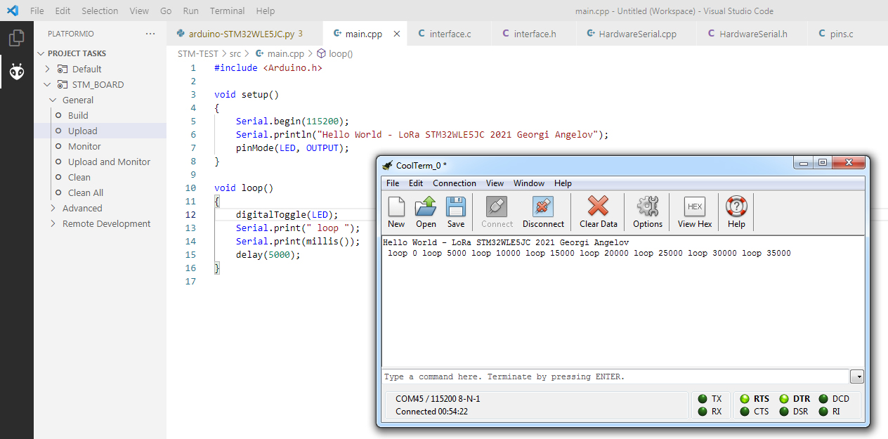The image size is (888, 439).
Task: Click inside CoolTerm received data area
Action: (622, 302)
